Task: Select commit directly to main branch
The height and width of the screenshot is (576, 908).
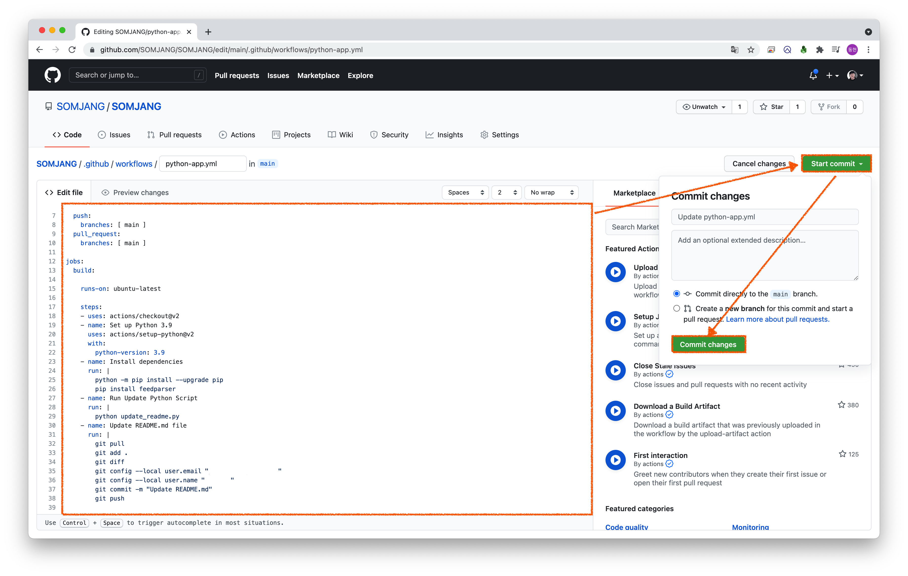Action: pos(676,294)
